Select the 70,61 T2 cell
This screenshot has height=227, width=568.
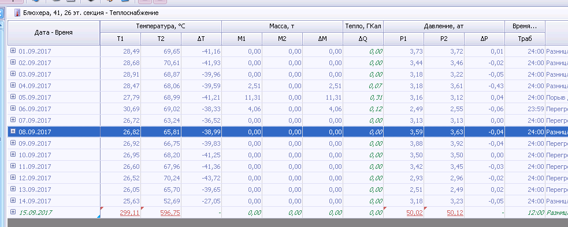tap(161, 63)
